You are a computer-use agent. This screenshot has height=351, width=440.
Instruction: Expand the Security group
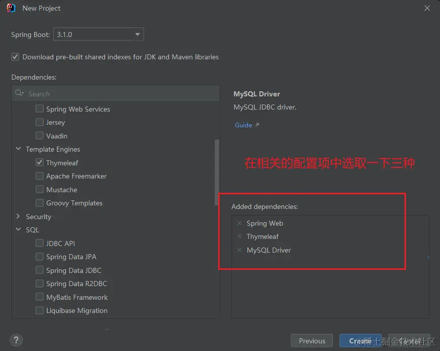pyautogui.click(x=18, y=216)
